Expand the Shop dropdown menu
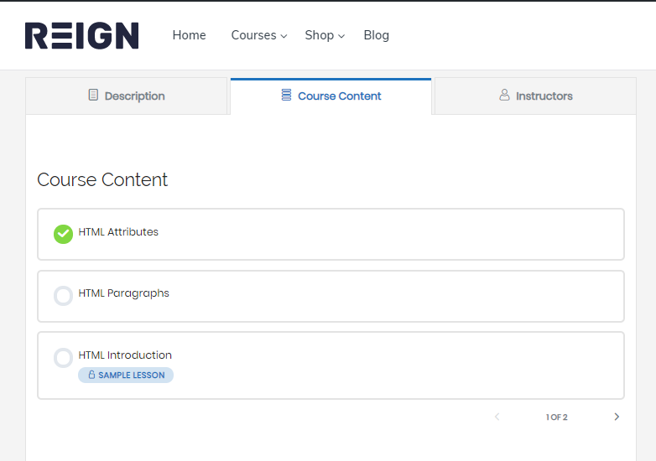The image size is (656, 461). pyautogui.click(x=325, y=35)
